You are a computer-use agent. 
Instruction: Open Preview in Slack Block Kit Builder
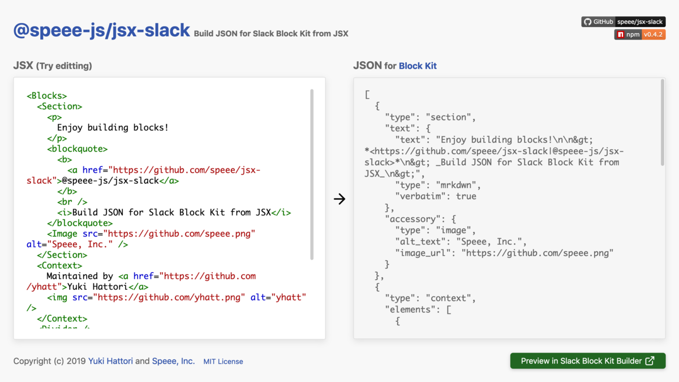click(x=588, y=361)
